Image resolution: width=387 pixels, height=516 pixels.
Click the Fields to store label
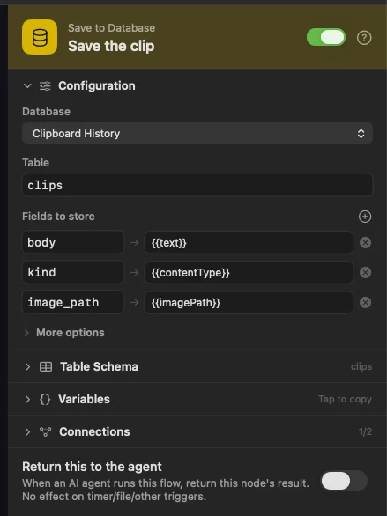58,217
